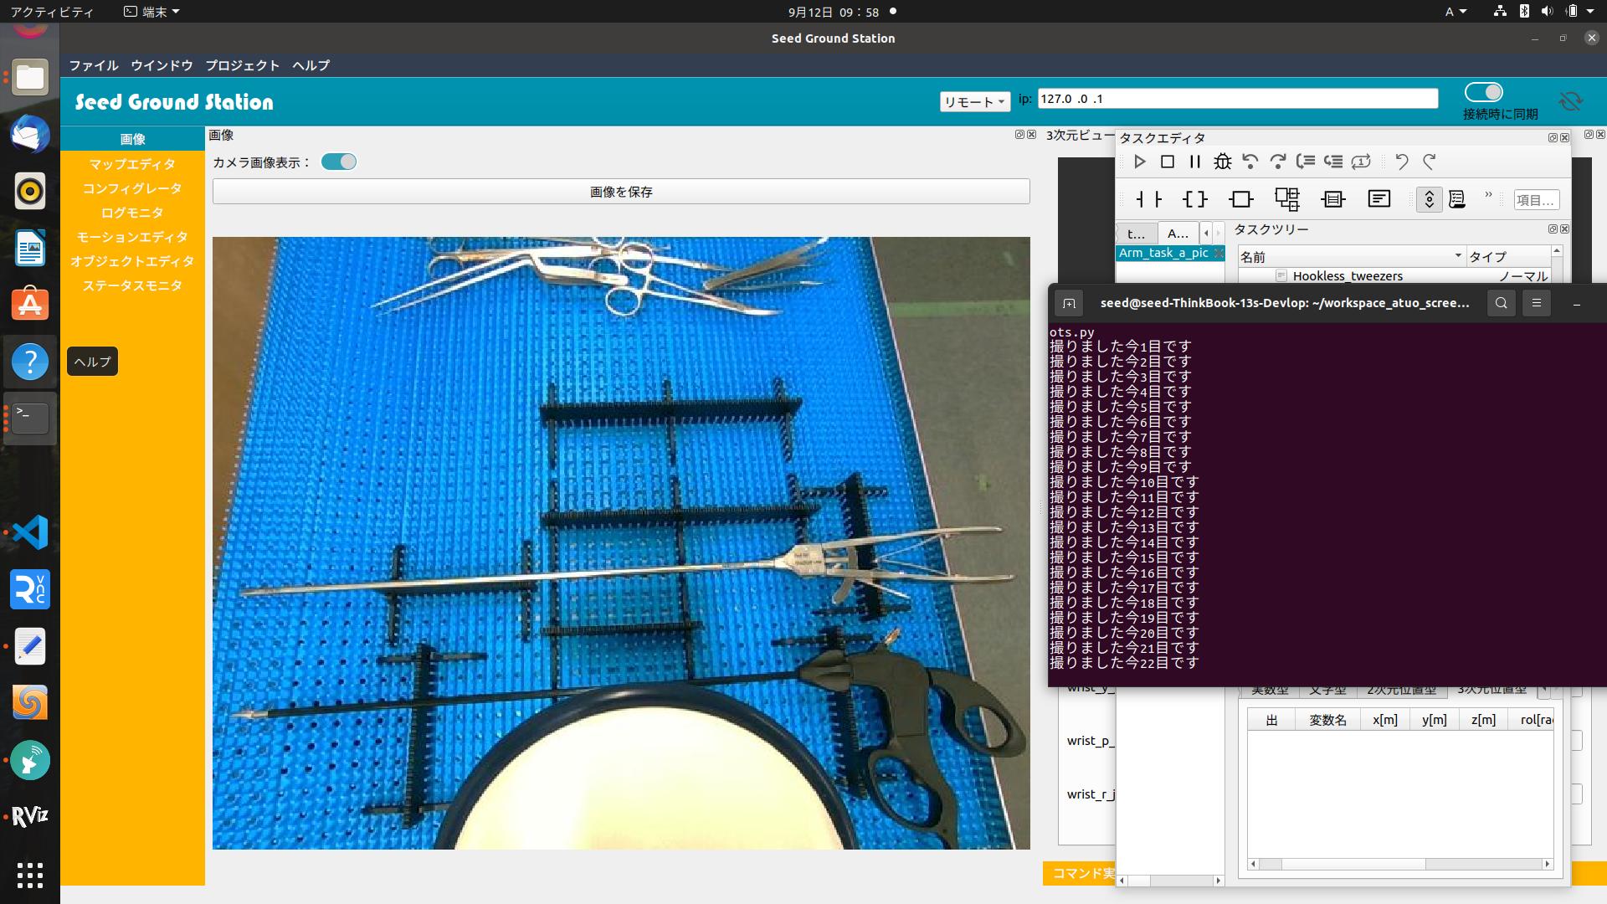Open the script scroll icon
This screenshot has height=904, width=1607.
tap(1457, 199)
